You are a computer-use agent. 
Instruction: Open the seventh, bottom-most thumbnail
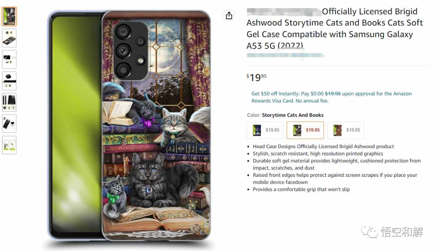click(x=9, y=145)
